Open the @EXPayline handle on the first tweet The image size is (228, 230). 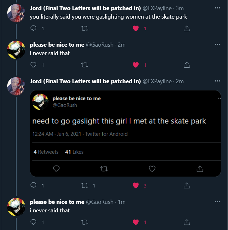[157, 8]
